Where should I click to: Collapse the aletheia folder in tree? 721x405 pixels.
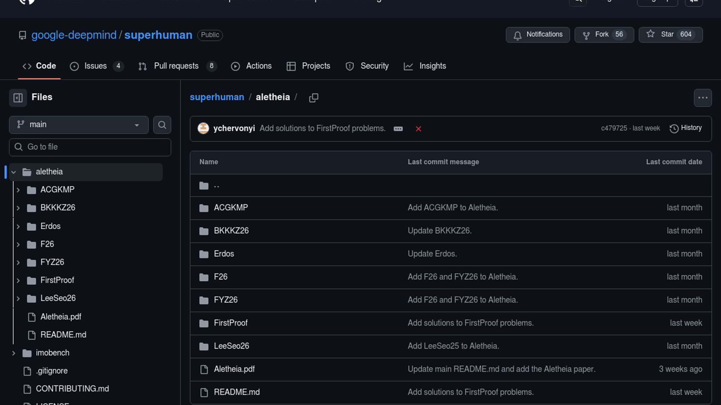tap(14, 172)
